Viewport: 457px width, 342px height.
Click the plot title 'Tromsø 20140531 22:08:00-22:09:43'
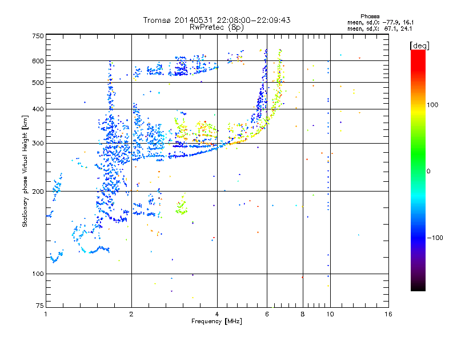click(217, 20)
